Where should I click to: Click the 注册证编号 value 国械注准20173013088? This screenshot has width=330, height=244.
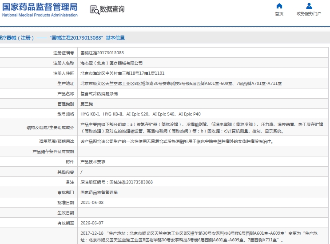[x=102, y=53]
